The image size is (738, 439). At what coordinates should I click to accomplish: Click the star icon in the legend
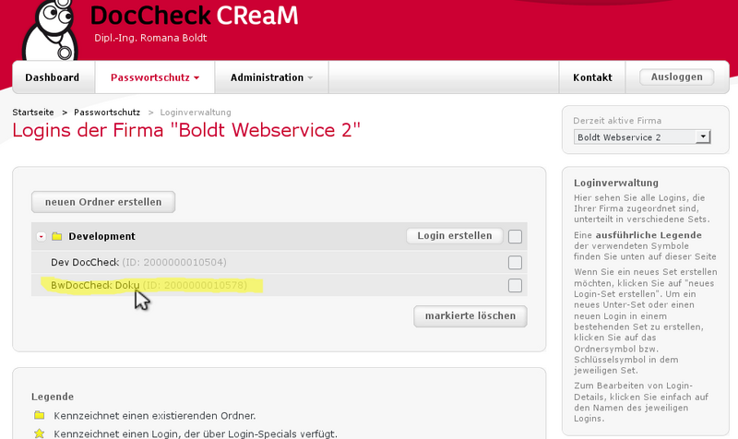tap(40, 433)
